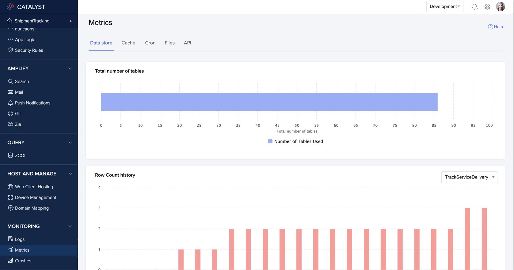The image size is (514, 270).
Task: Click the Domain Mapping icon
Action: click(10, 208)
